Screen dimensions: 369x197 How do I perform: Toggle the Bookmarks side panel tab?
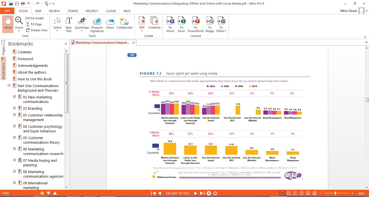pos(3,68)
